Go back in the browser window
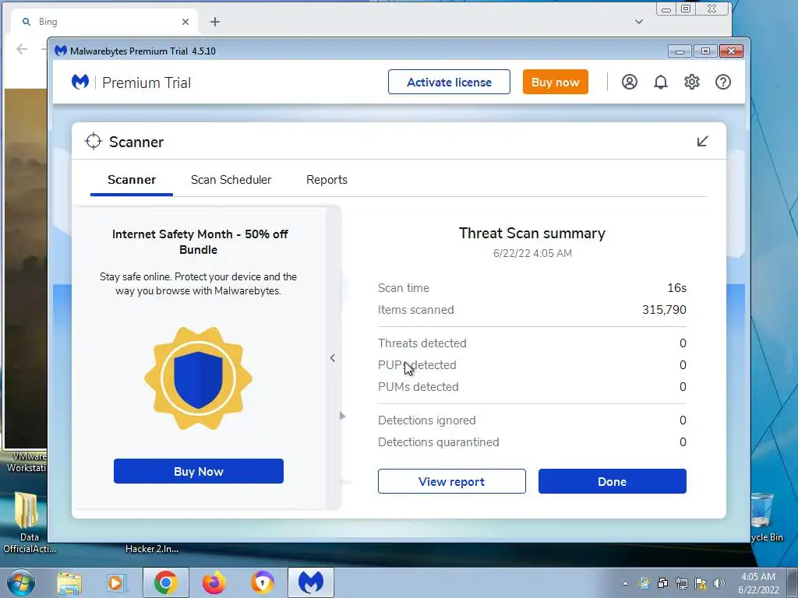798x598 pixels. tap(22, 49)
